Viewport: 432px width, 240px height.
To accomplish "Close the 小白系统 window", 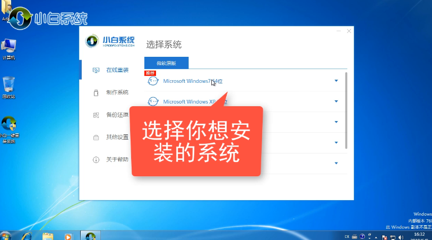I will coord(349,31).
